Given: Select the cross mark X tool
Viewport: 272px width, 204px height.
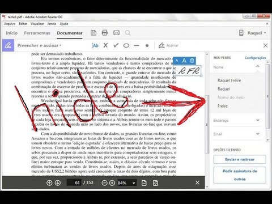Looking at the screenshot, I should pyautogui.click(x=105, y=45).
